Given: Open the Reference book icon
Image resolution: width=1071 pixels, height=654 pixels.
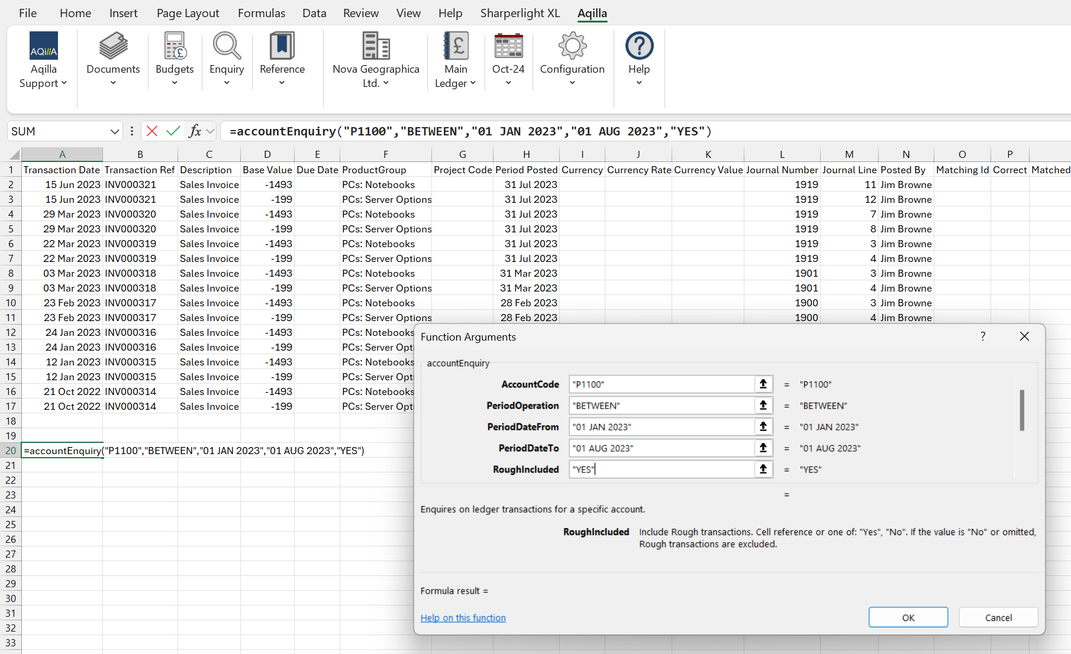Looking at the screenshot, I should 282,46.
